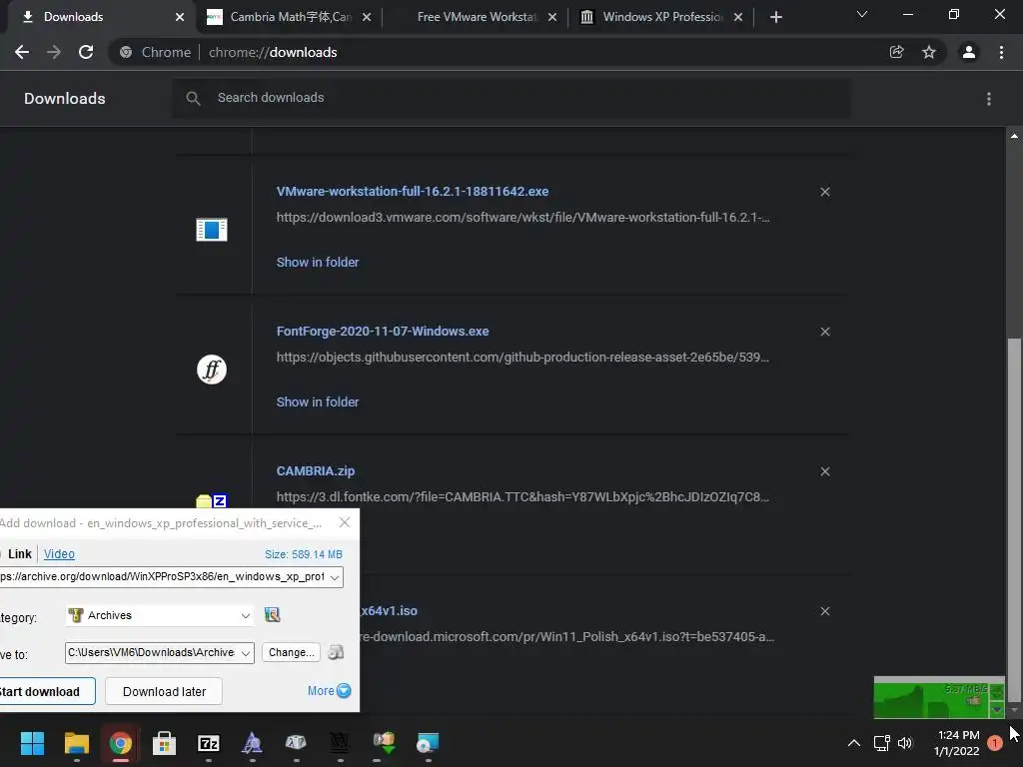Expand the save path dropdown
This screenshot has width=1023, height=767.
246,653
